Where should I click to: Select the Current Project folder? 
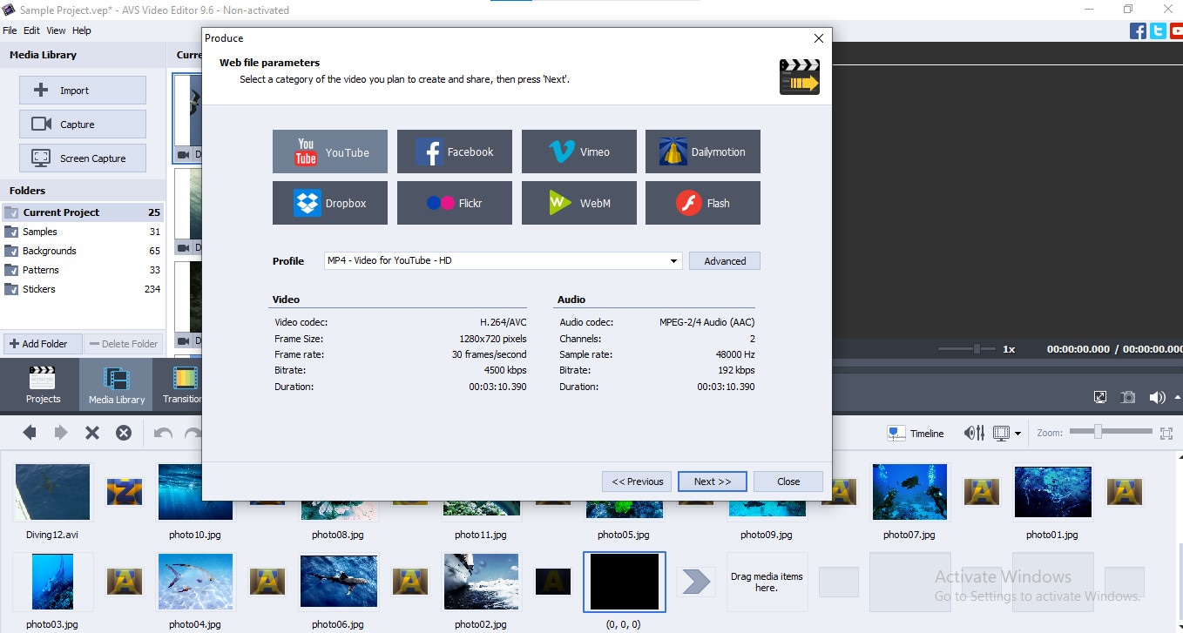tap(83, 212)
